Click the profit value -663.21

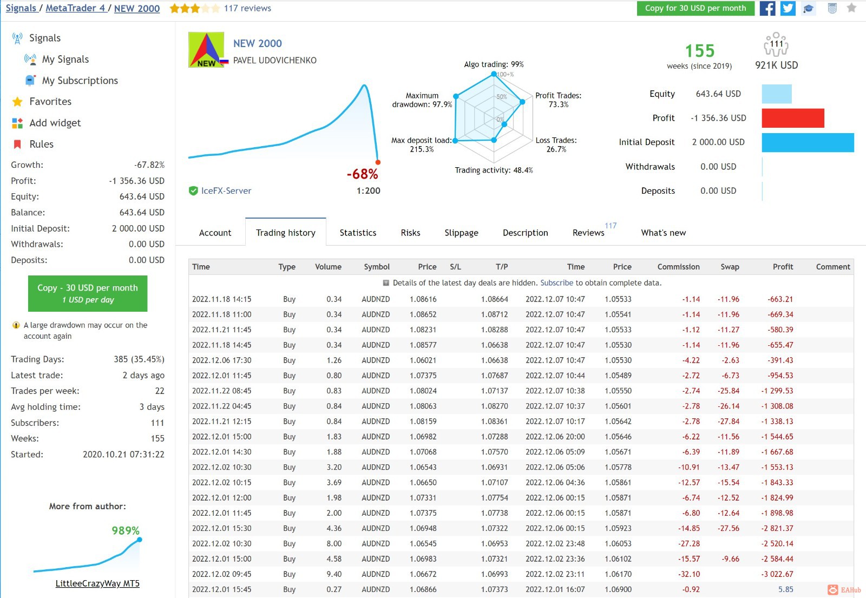[780, 299]
